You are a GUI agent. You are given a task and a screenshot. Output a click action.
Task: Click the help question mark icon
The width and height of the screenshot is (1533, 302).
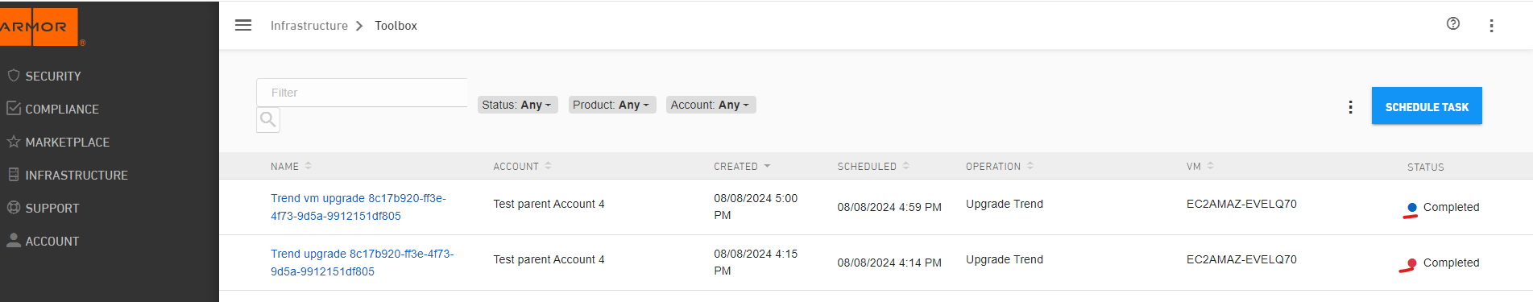[x=1453, y=23]
